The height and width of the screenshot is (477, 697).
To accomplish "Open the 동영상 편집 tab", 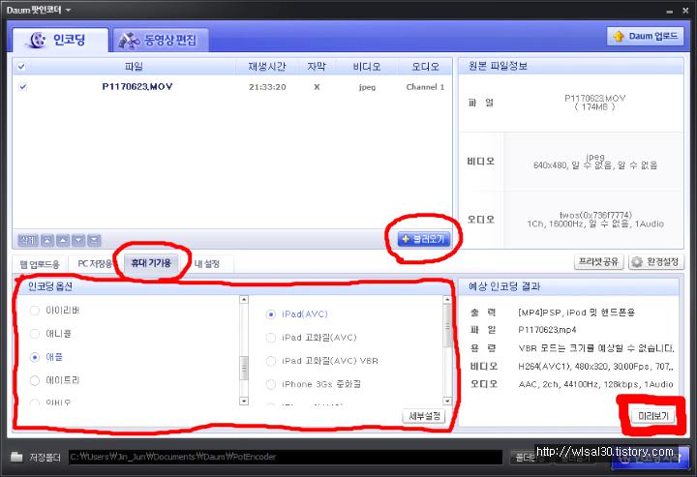I will click(161, 41).
